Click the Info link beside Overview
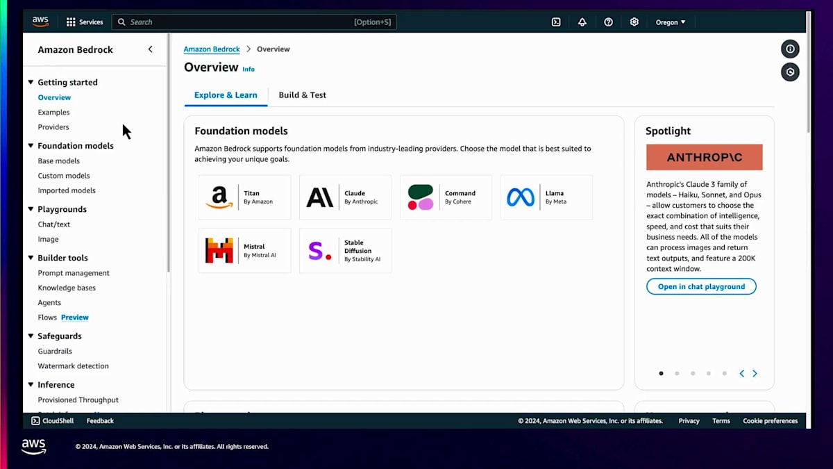833x469 pixels. click(249, 69)
